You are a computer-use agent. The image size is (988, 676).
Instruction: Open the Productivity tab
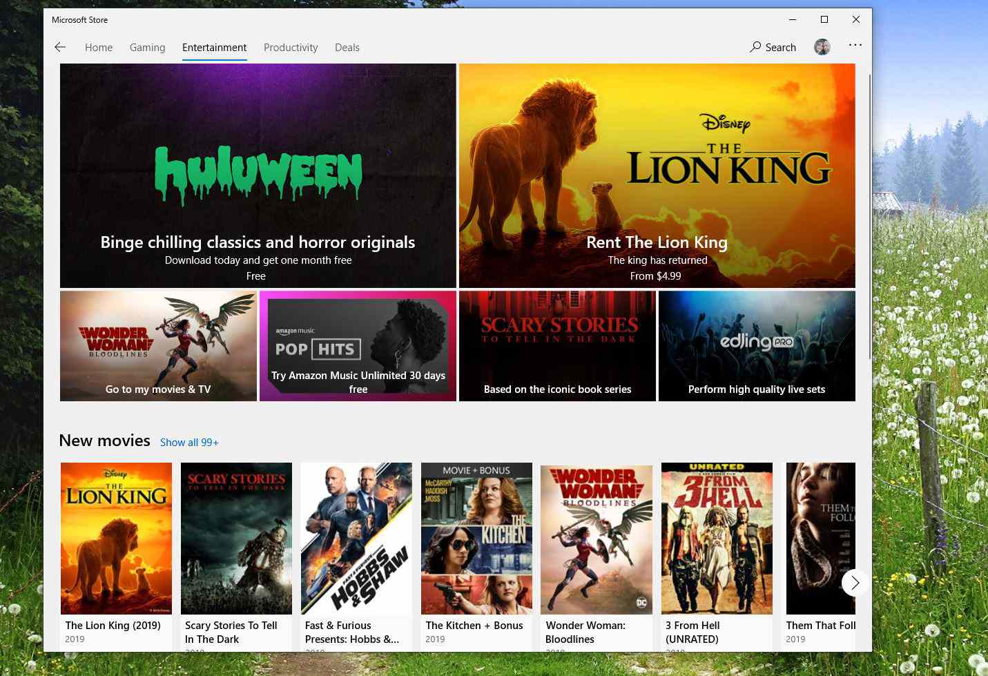tap(291, 47)
